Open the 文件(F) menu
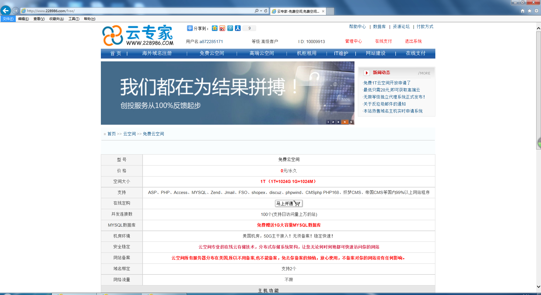Screen dimensions: 541x295 pyautogui.click(x=8, y=19)
